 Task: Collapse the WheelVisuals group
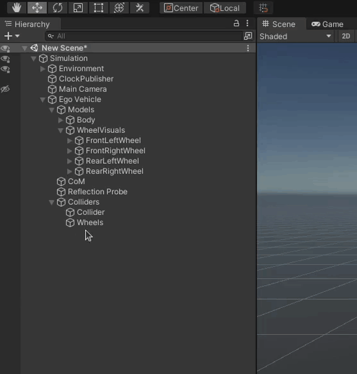point(61,130)
